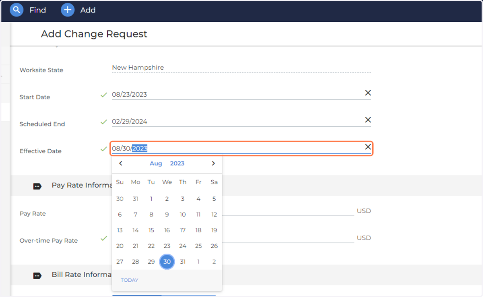Click the Bill Rate Information section icon
This screenshot has height=297, width=483.
[x=37, y=275]
